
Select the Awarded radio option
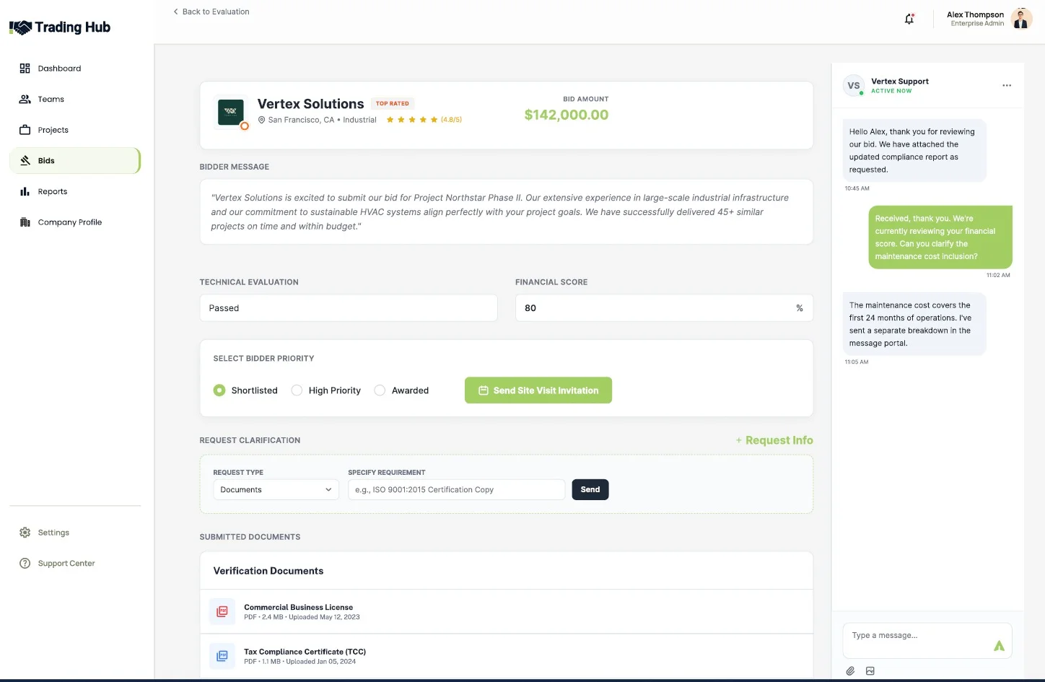[380, 390]
